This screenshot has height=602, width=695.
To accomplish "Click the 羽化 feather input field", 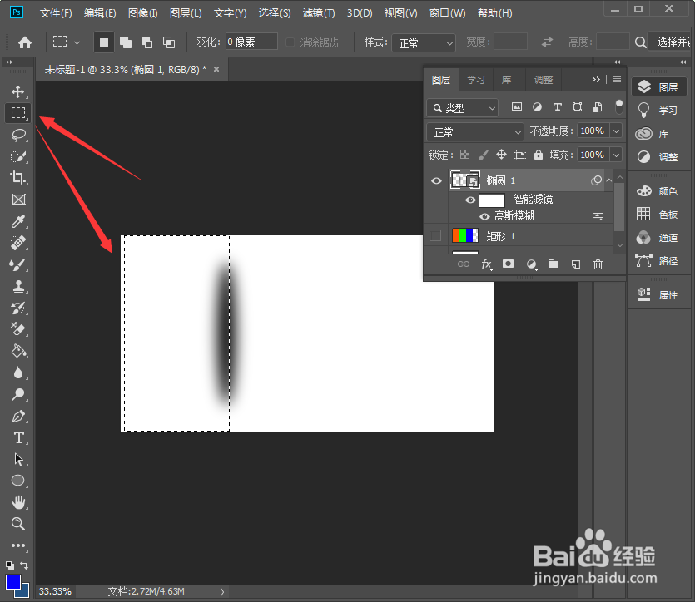I will pos(251,42).
